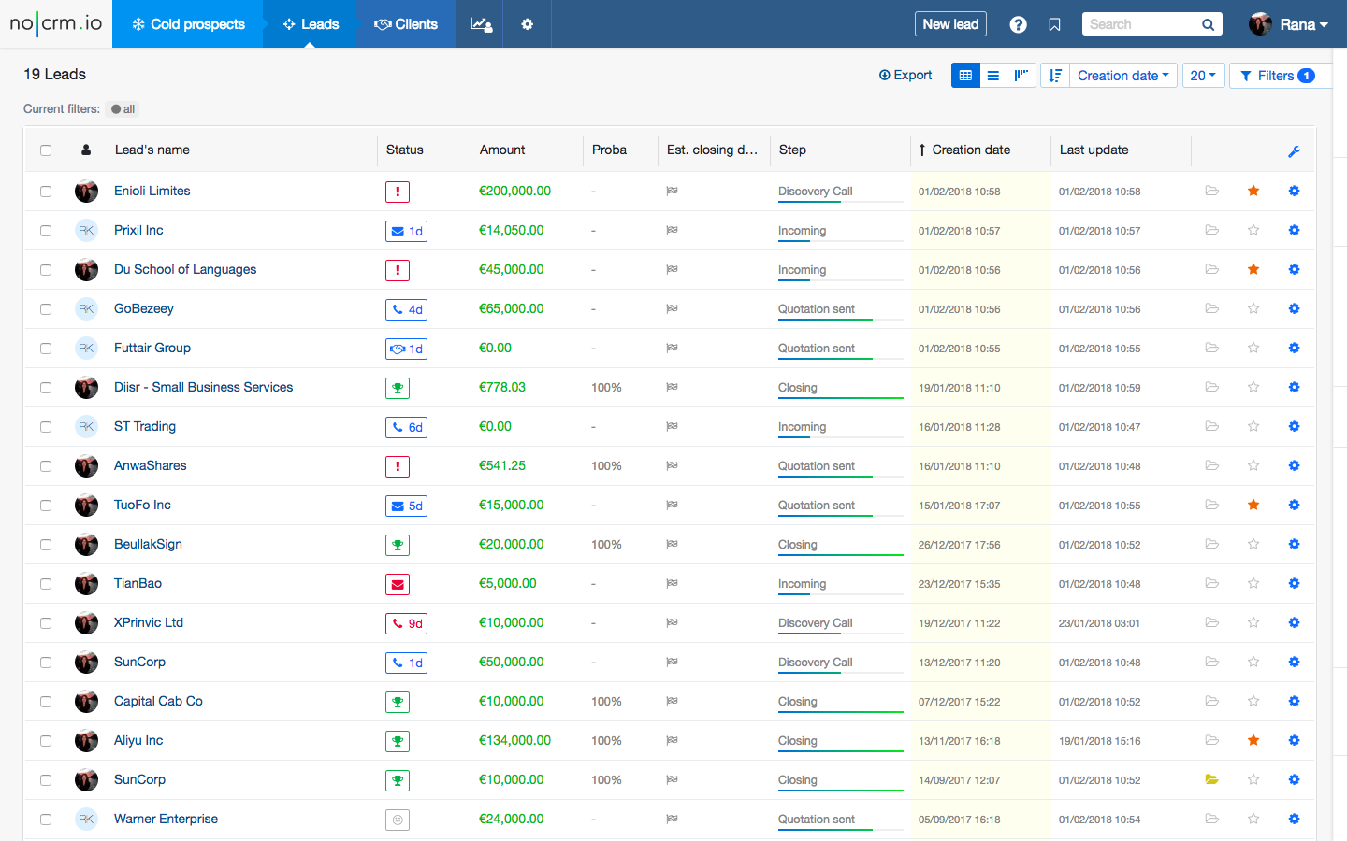Image resolution: width=1347 pixels, height=841 pixels.
Task: Switch to the Clients tab
Action: coord(406,24)
